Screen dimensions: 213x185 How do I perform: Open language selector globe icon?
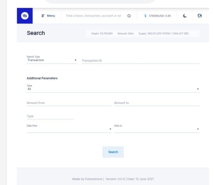click(199, 16)
